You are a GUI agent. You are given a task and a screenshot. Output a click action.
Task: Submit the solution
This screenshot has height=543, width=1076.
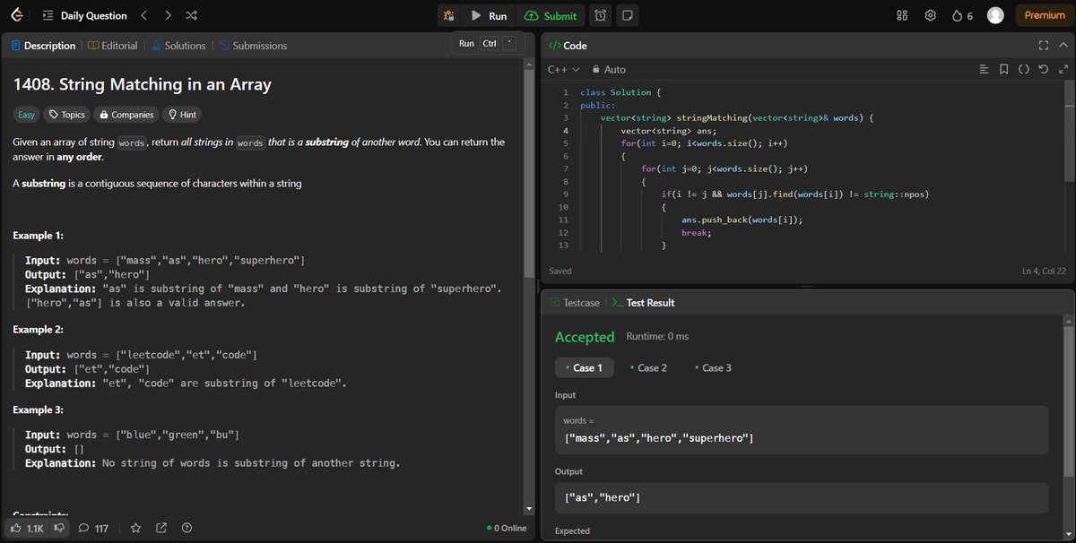click(551, 16)
